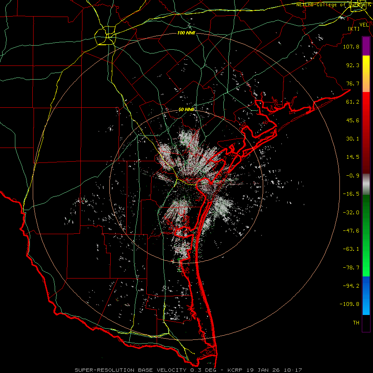Click the -0.9 velocity scale value
Screen dimensions: 373x373
tap(353, 176)
